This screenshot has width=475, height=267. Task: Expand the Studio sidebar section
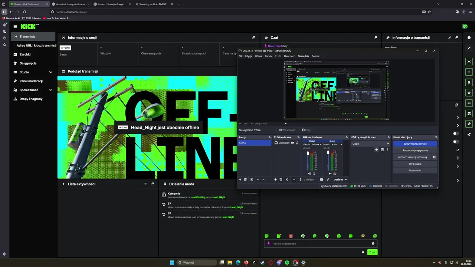click(51, 72)
